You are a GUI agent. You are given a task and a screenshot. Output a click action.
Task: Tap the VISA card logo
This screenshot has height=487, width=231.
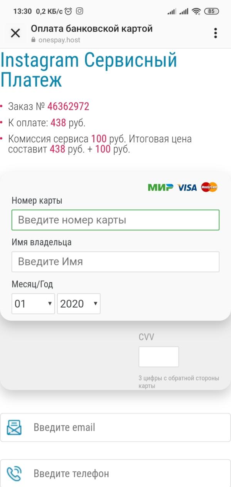pos(187,187)
